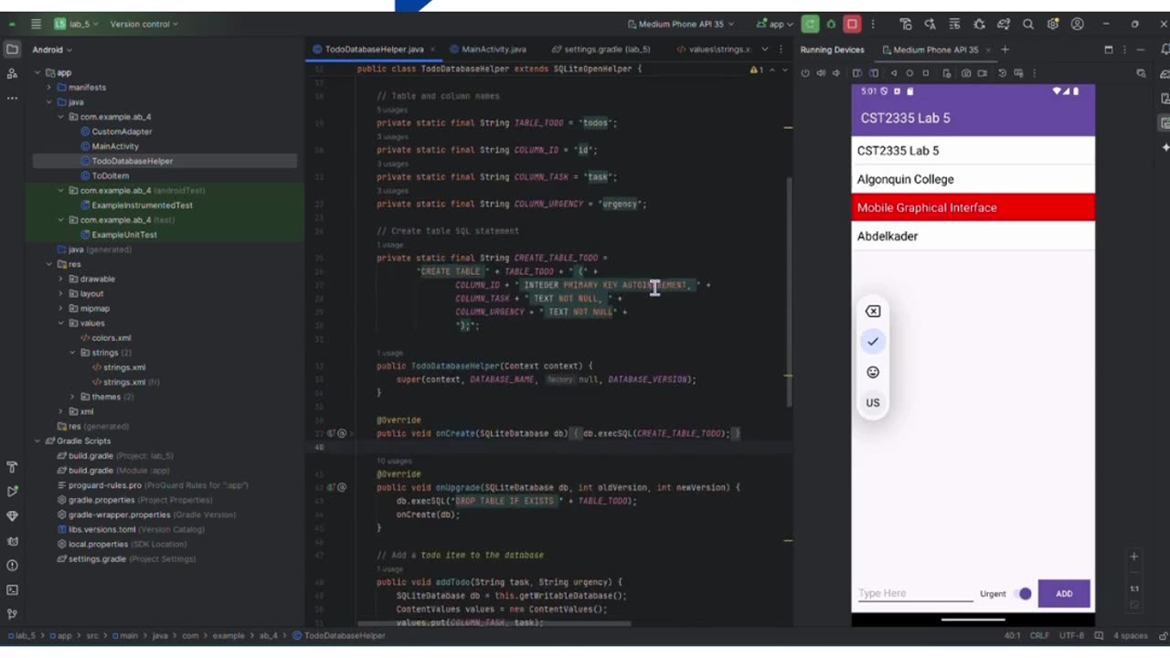
Task: Open the Build hammer tool window
Action: [12, 467]
